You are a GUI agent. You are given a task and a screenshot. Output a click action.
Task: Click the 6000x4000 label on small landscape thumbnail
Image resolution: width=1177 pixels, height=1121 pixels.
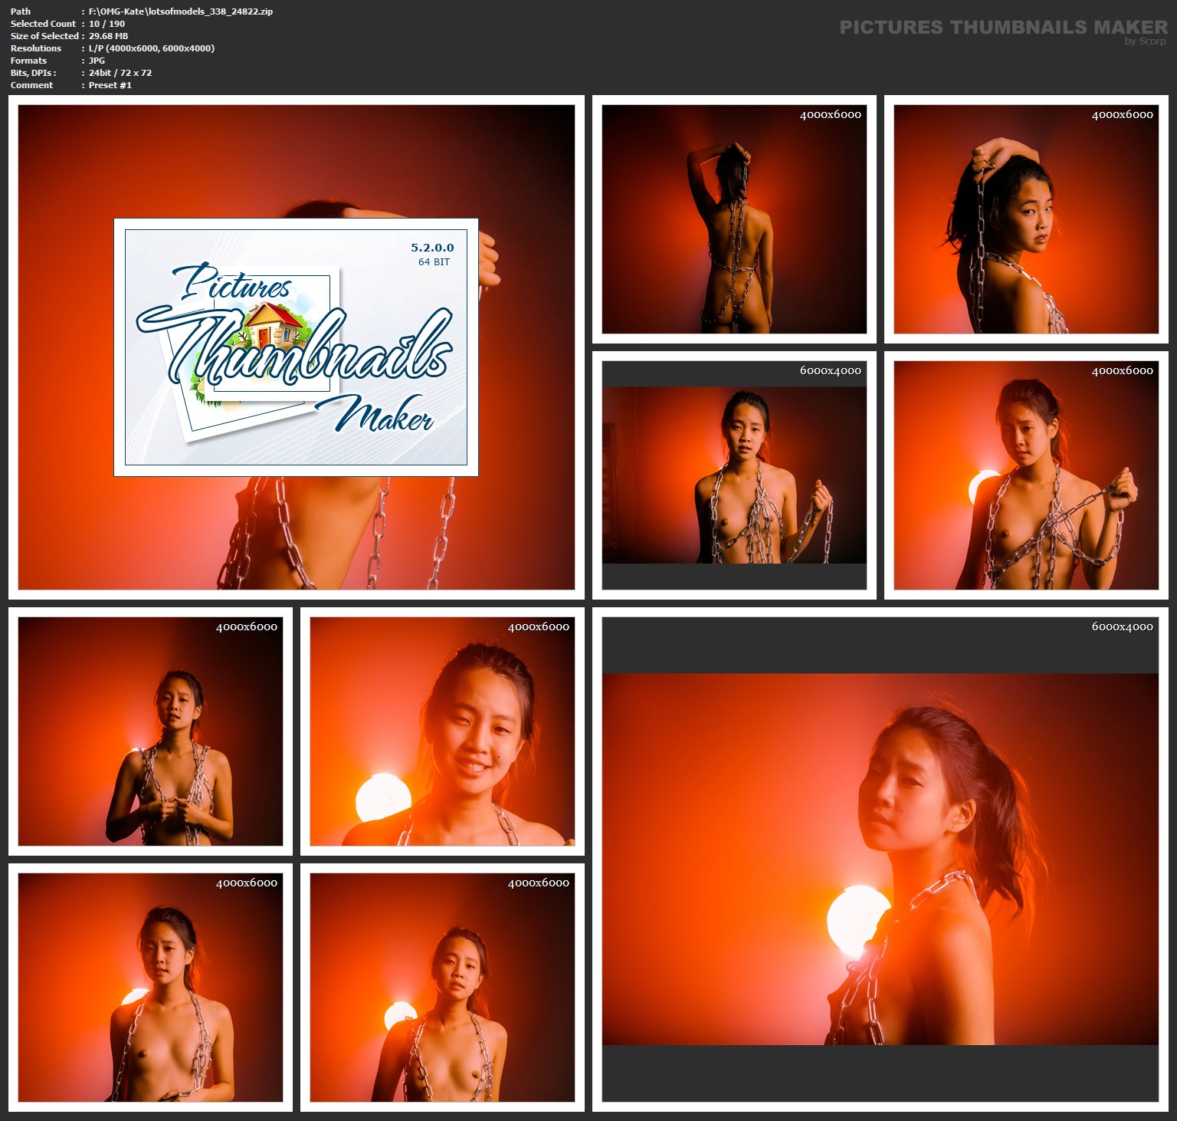pos(830,370)
